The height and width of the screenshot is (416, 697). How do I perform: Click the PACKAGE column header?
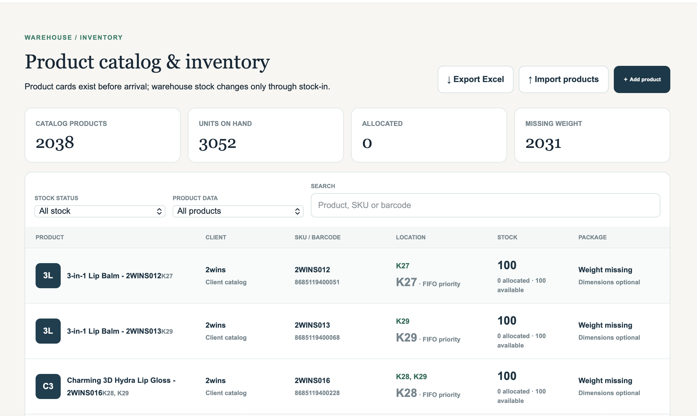tap(593, 237)
